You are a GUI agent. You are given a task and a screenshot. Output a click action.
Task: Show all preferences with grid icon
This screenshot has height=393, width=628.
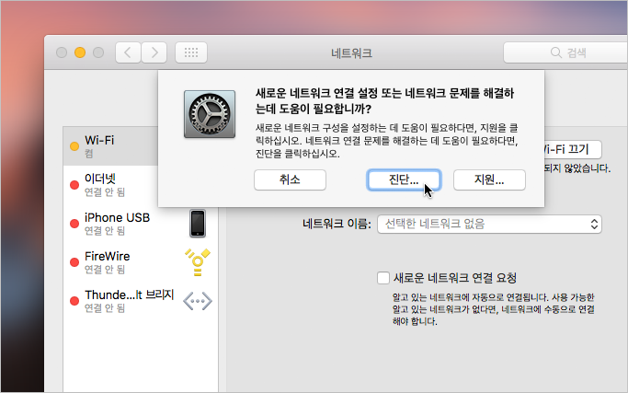191,52
